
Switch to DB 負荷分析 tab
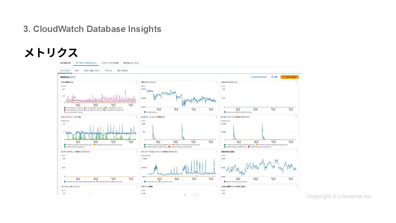(65, 63)
